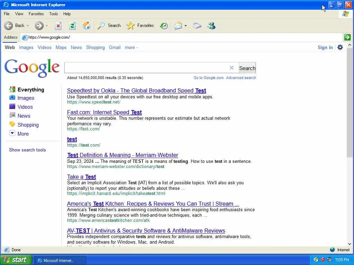Select the Shopping tag icon in sidebar
354x265 pixels.
click(12, 124)
